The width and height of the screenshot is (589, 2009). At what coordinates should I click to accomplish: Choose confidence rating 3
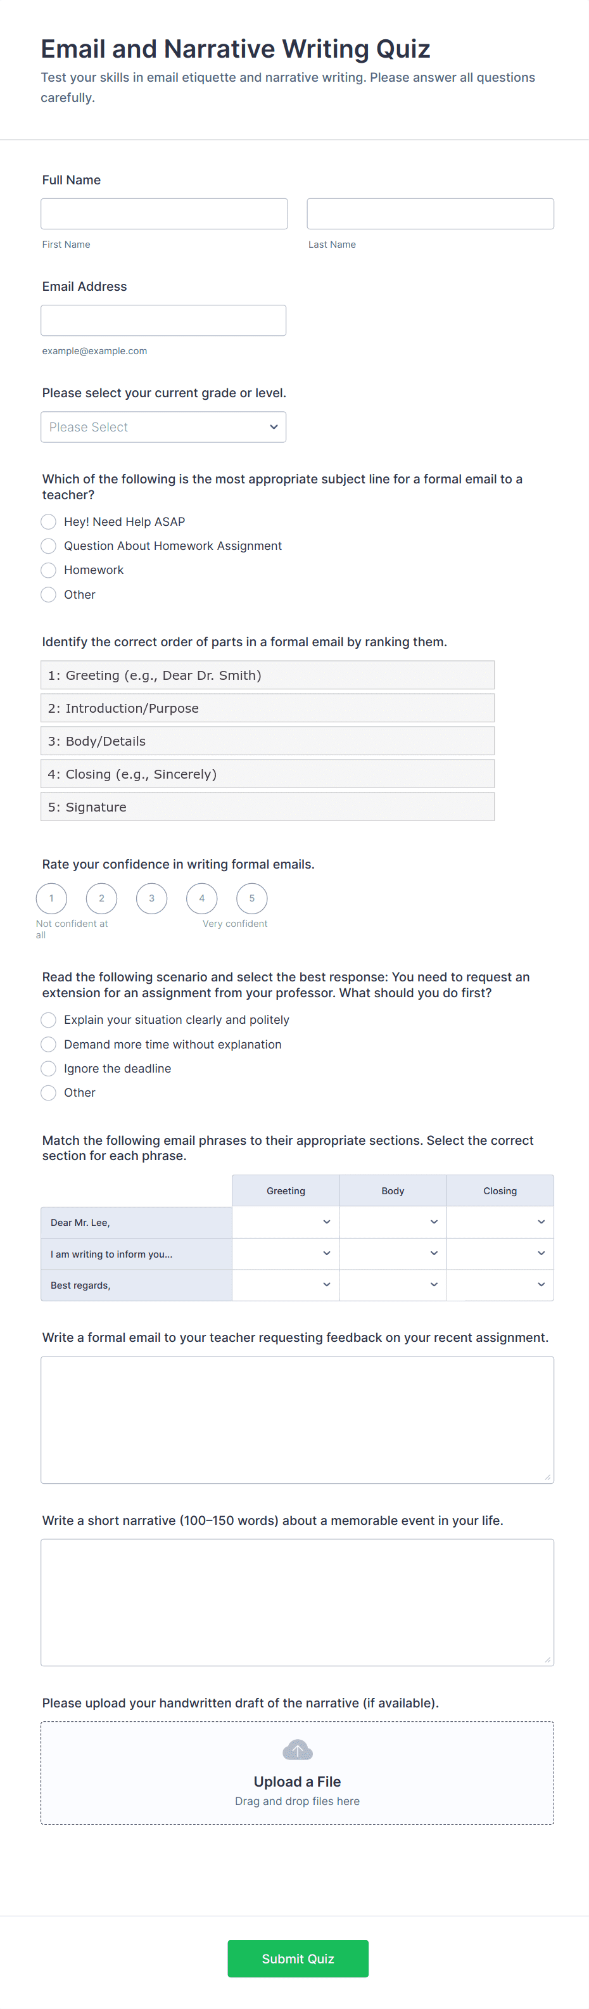point(151,898)
